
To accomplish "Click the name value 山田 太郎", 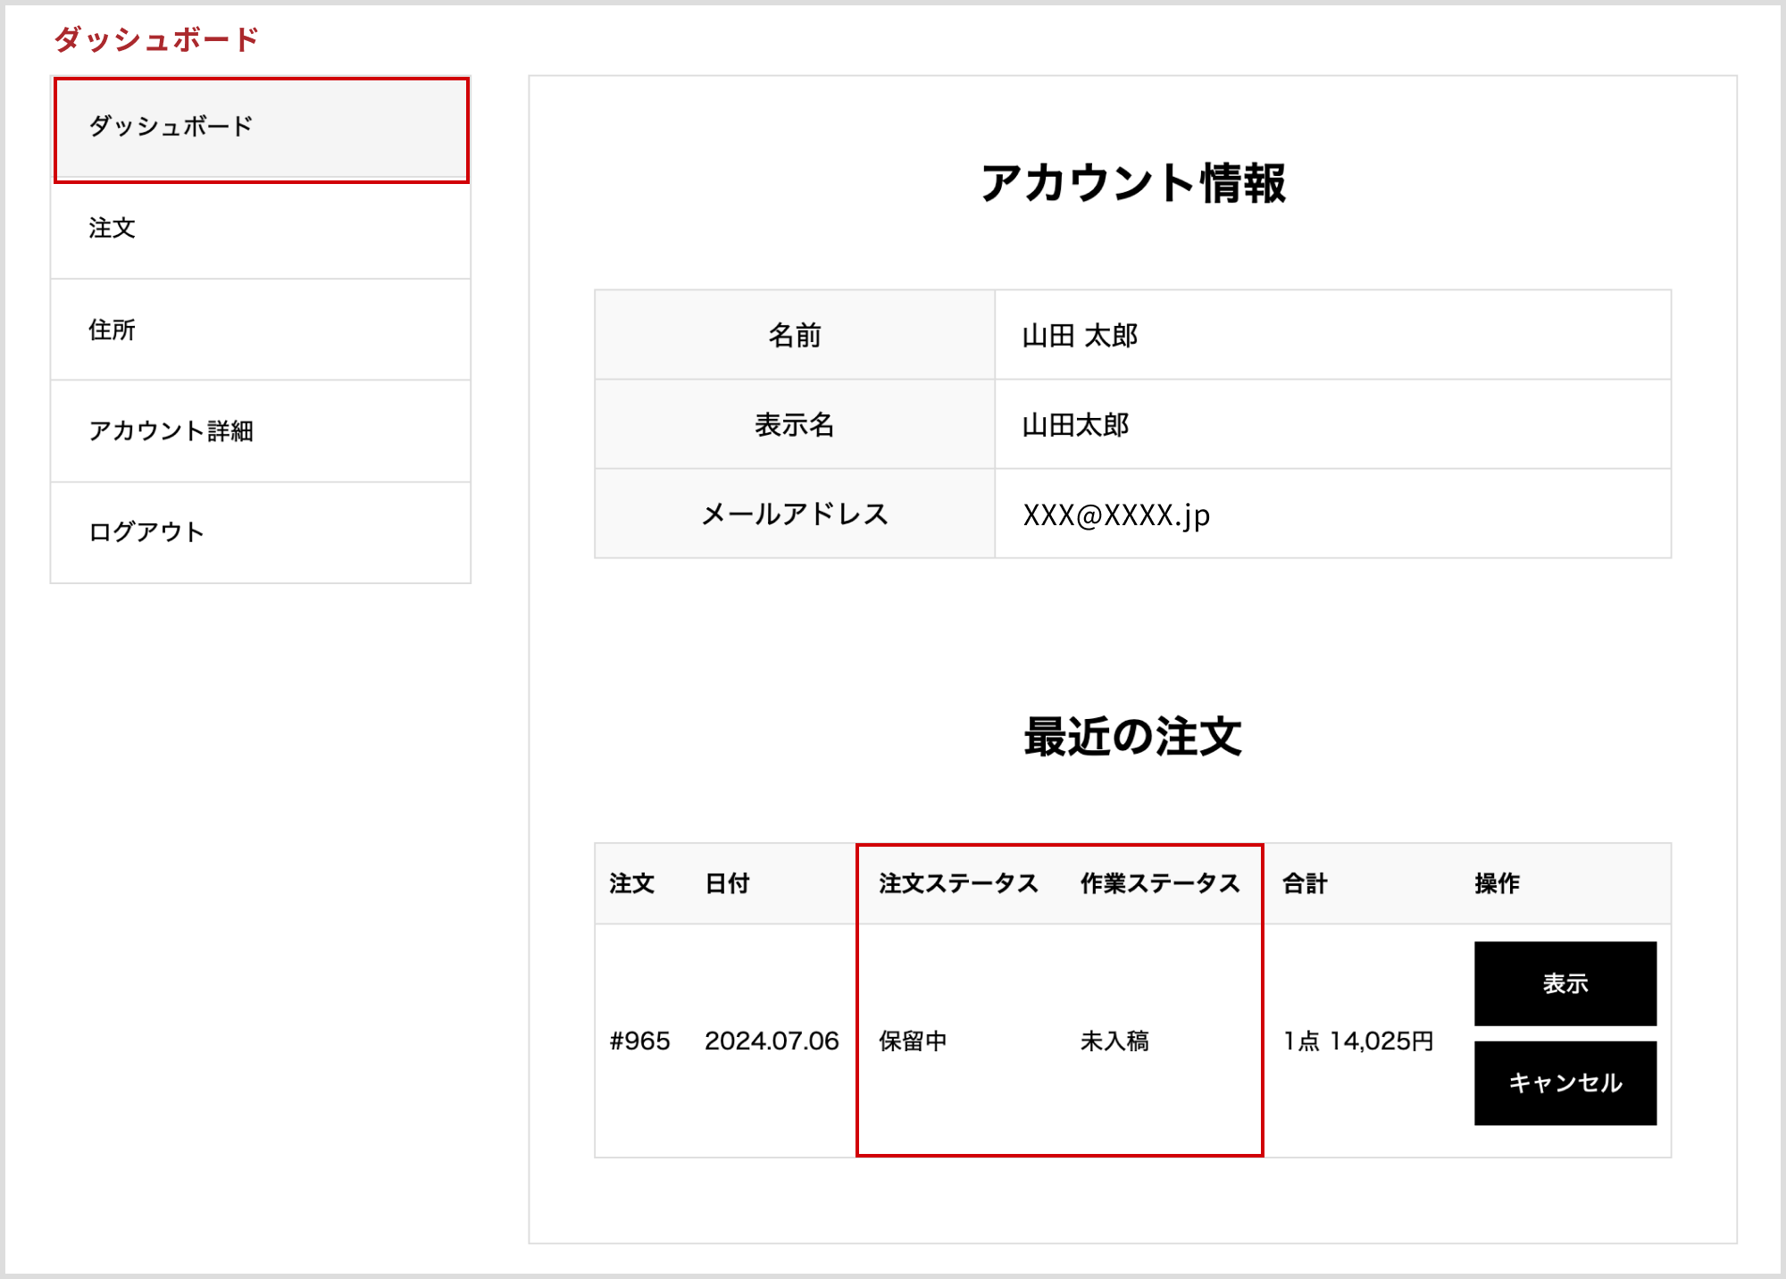I will pyautogui.click(x=1080, y=336).
